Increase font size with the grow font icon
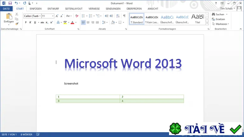The height and width of the screenshot is (137, 244). 57,16
